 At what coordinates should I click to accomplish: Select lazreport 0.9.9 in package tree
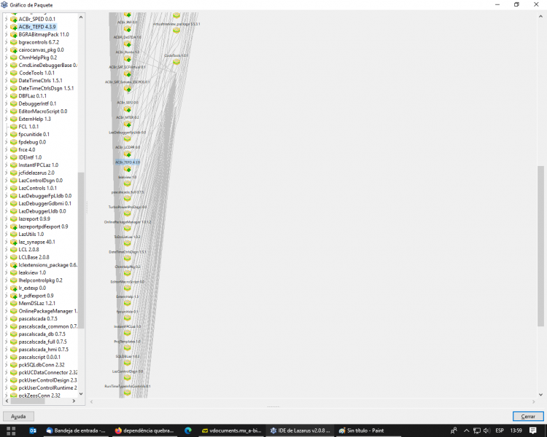pyautogui.click(x=34, y=219)
